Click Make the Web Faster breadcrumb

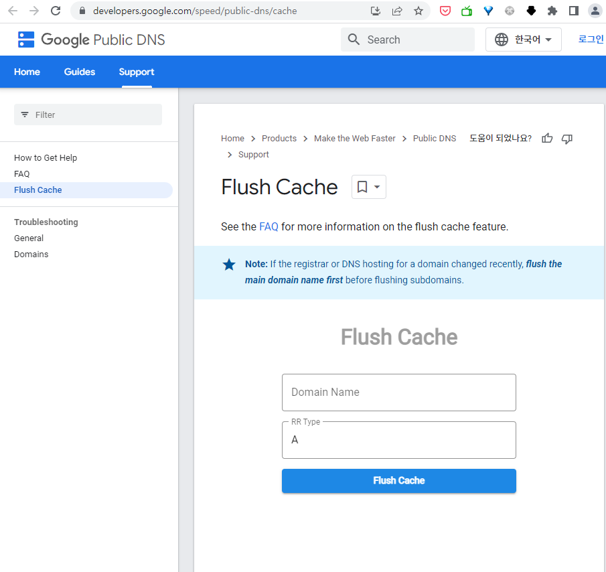pyautogui.click(x=355, y=139)
